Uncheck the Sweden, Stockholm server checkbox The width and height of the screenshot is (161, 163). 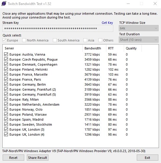pos(6,124)
